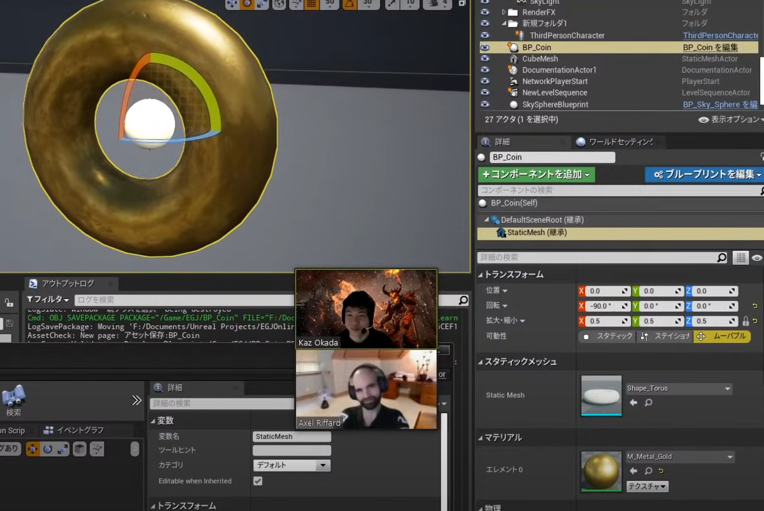The width and height of the screenshot is (764, 511).
Task: Toggle Editable when Inherited checkbox
Action: tap(258, 481)
